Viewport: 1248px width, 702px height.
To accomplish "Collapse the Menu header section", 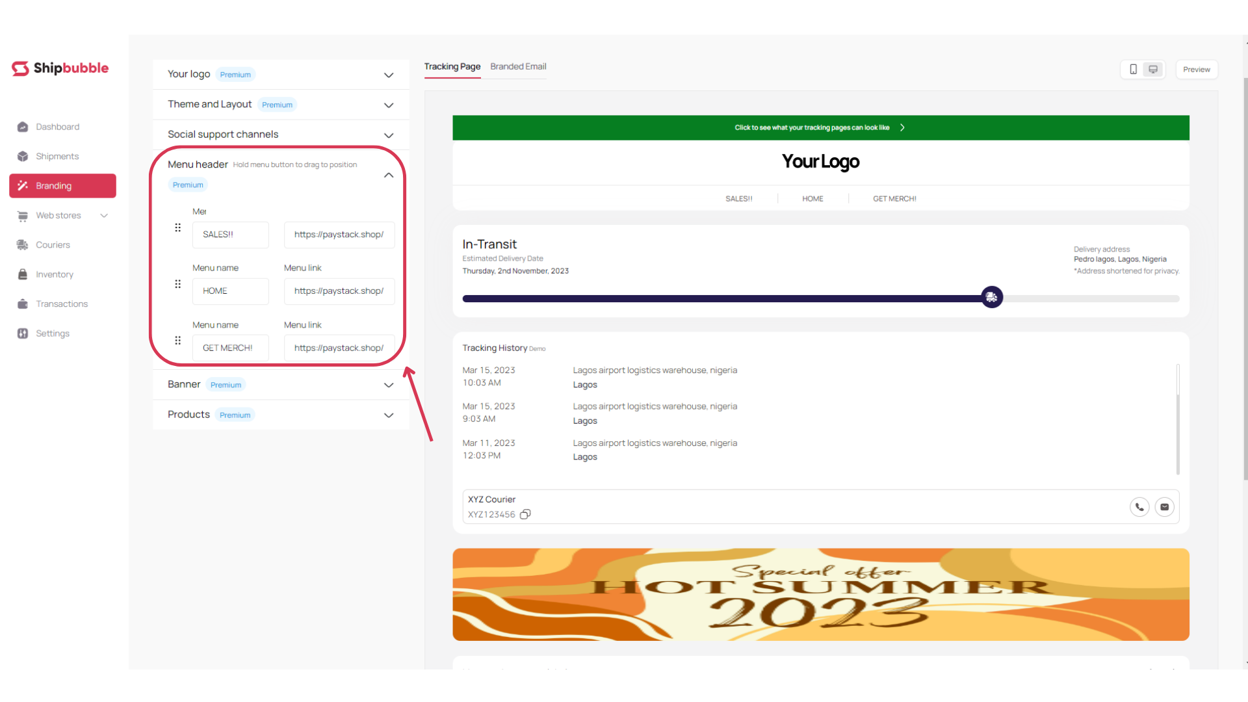I will click(x=389, y=175).
